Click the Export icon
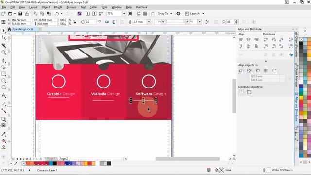 94,14
